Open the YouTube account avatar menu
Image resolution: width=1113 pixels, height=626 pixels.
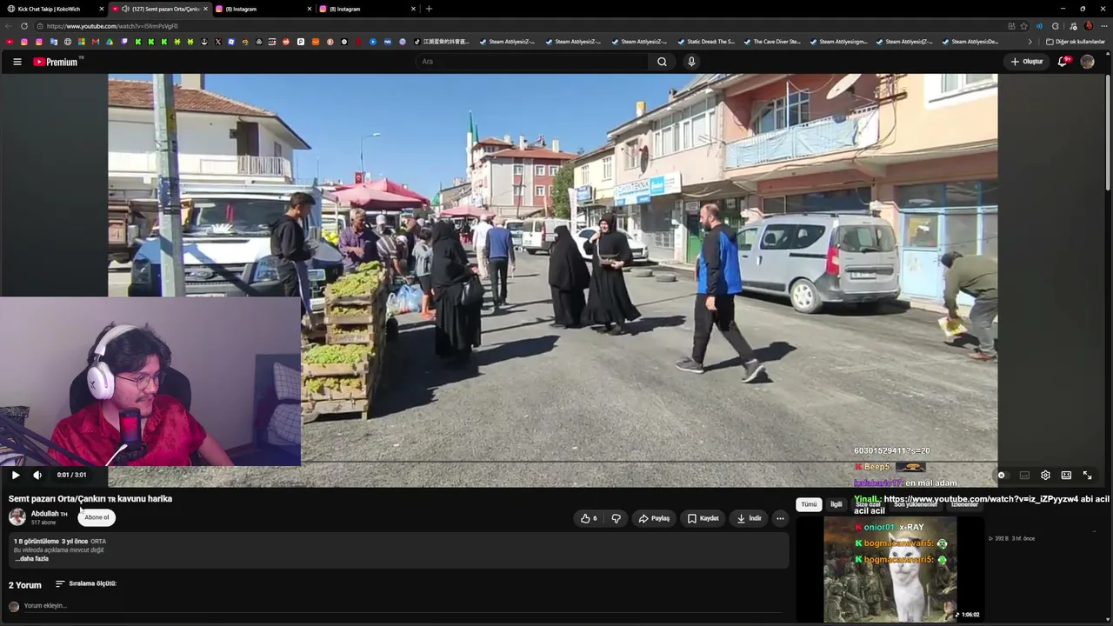[x=1087, y=62]
